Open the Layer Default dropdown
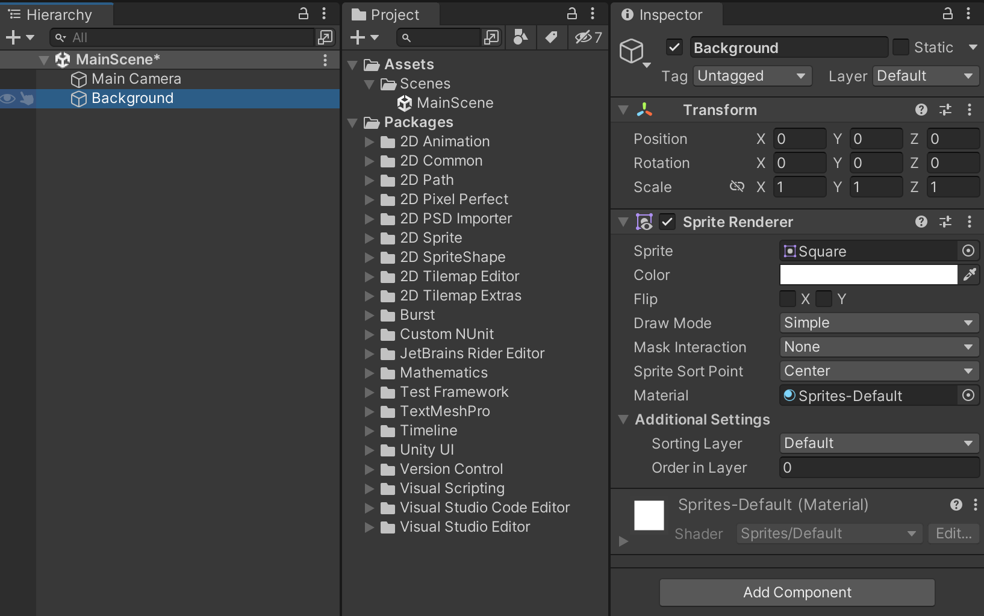 926,76
